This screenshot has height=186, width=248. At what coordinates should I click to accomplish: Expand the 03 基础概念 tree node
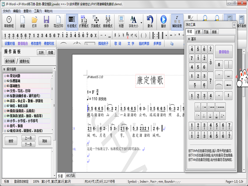[5, 86]
